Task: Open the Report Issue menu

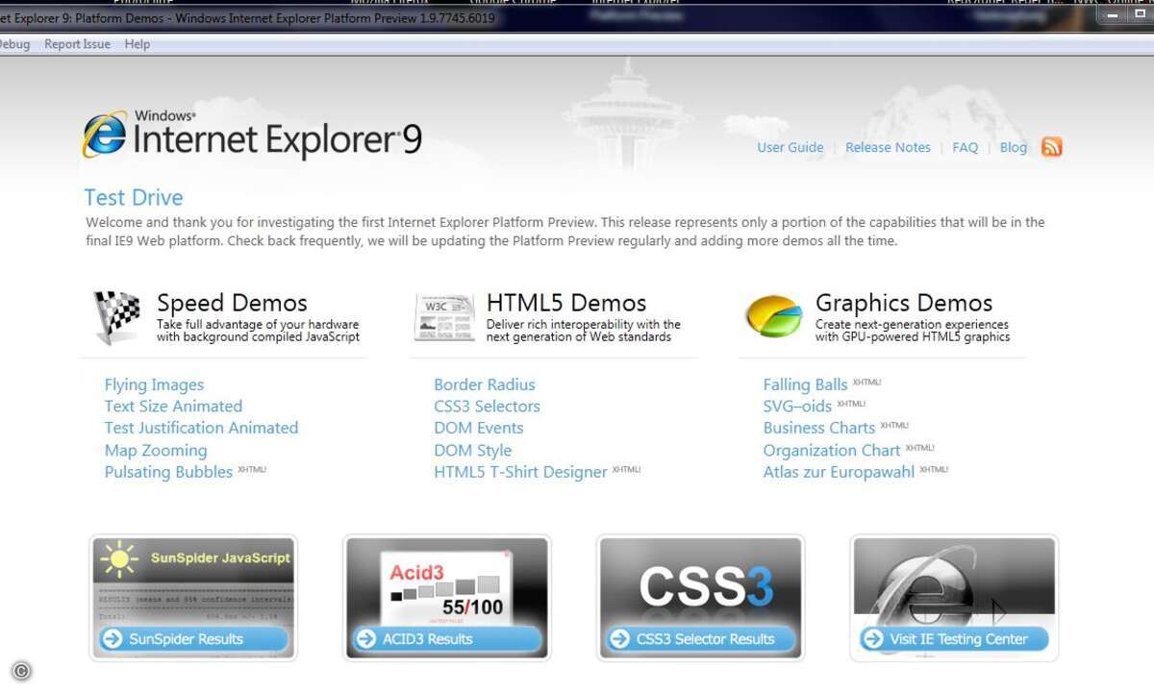Action: coord(77,44)
